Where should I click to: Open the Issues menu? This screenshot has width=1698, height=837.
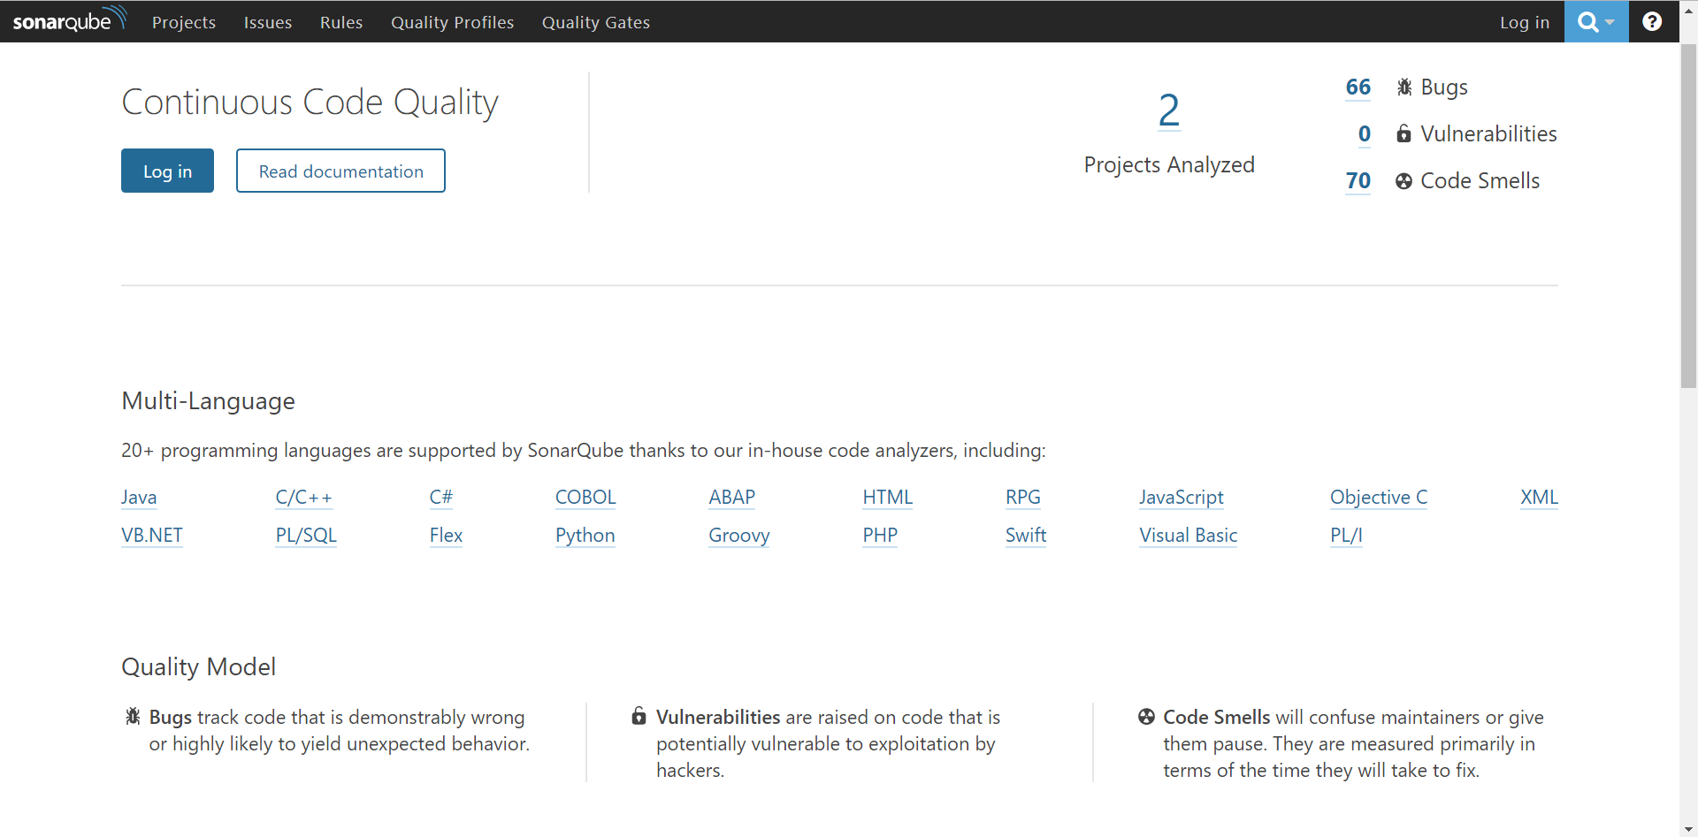(268, 22)
